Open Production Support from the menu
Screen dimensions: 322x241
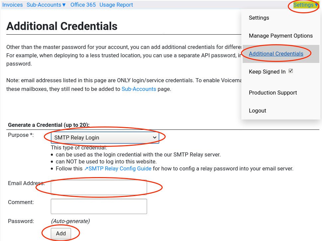pyautogui.click(x=273, y=93)
